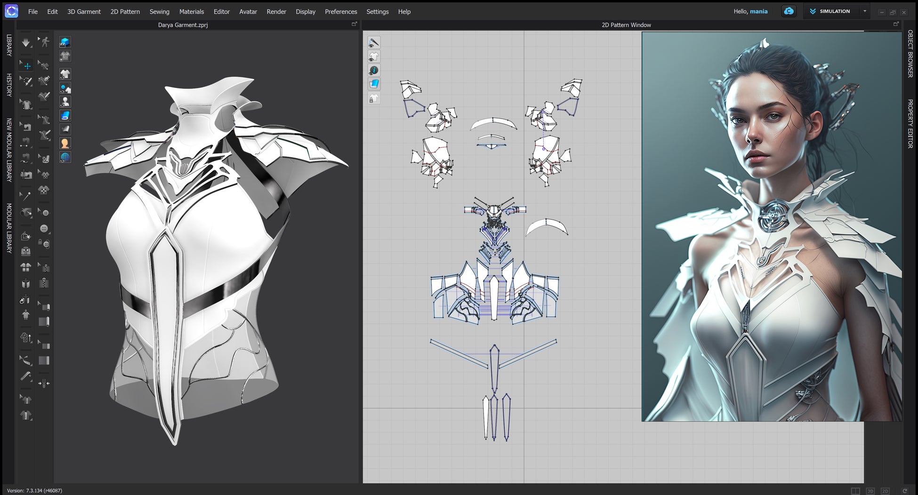Open the Materials menu

tap(191, 11)
